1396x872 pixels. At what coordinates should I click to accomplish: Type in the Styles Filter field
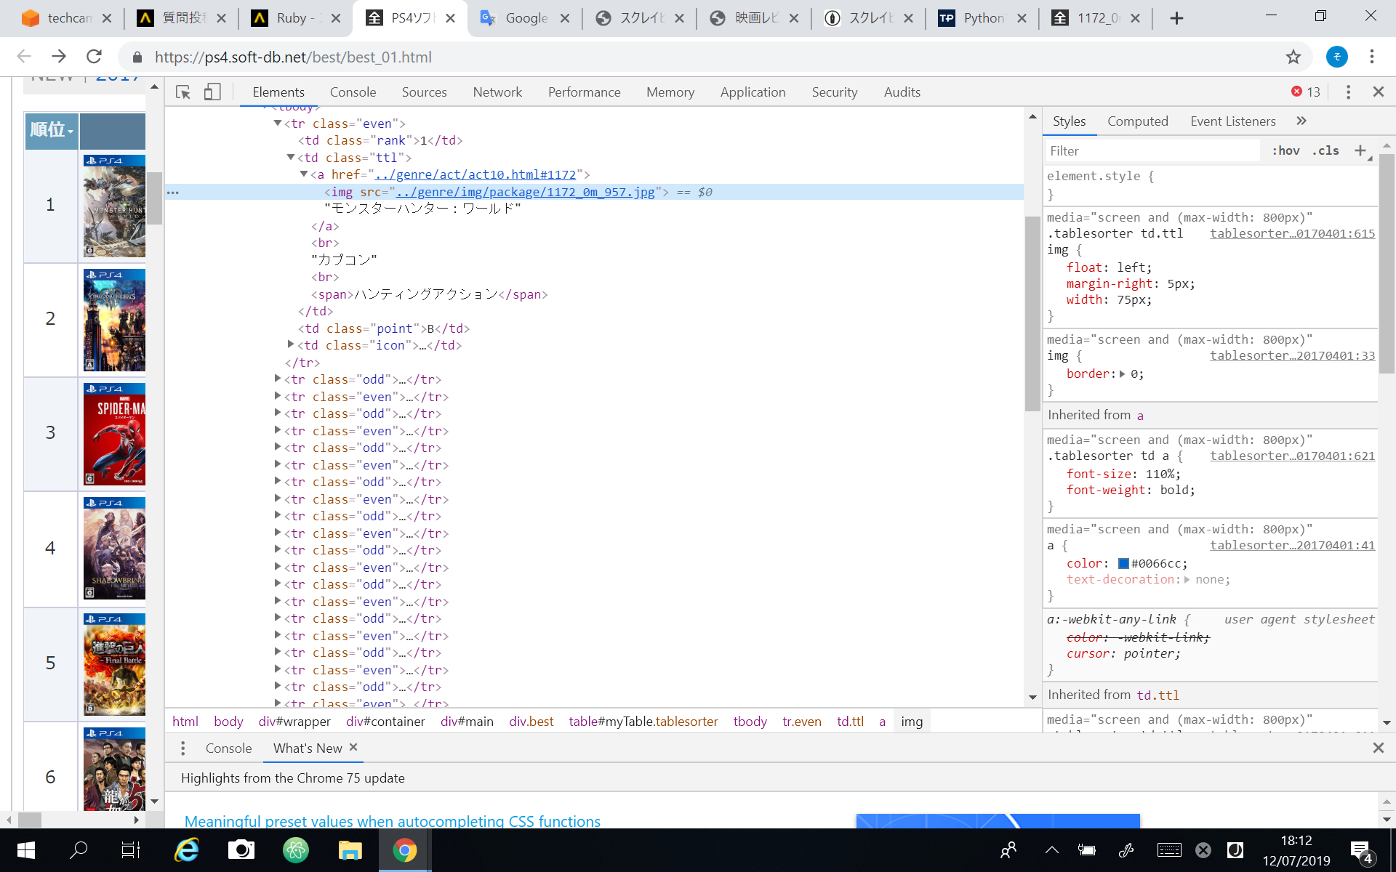[1152, 151]
